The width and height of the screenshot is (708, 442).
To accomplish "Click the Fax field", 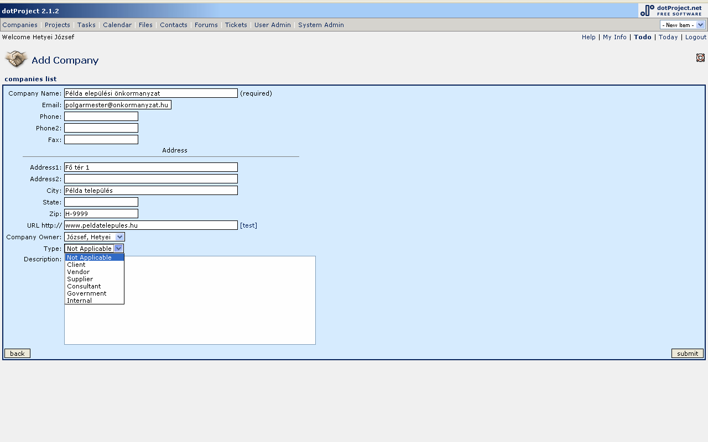I will point(101,140).
